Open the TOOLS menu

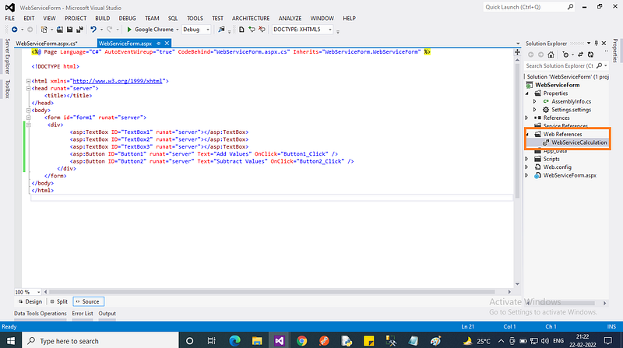195,18
